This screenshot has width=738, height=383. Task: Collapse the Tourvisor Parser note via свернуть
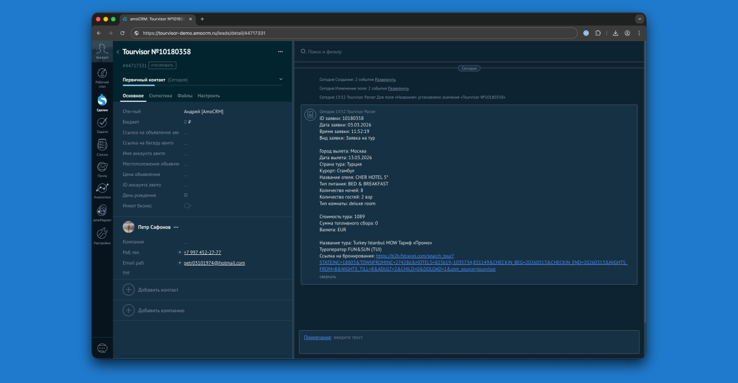(x=328, y=276)
